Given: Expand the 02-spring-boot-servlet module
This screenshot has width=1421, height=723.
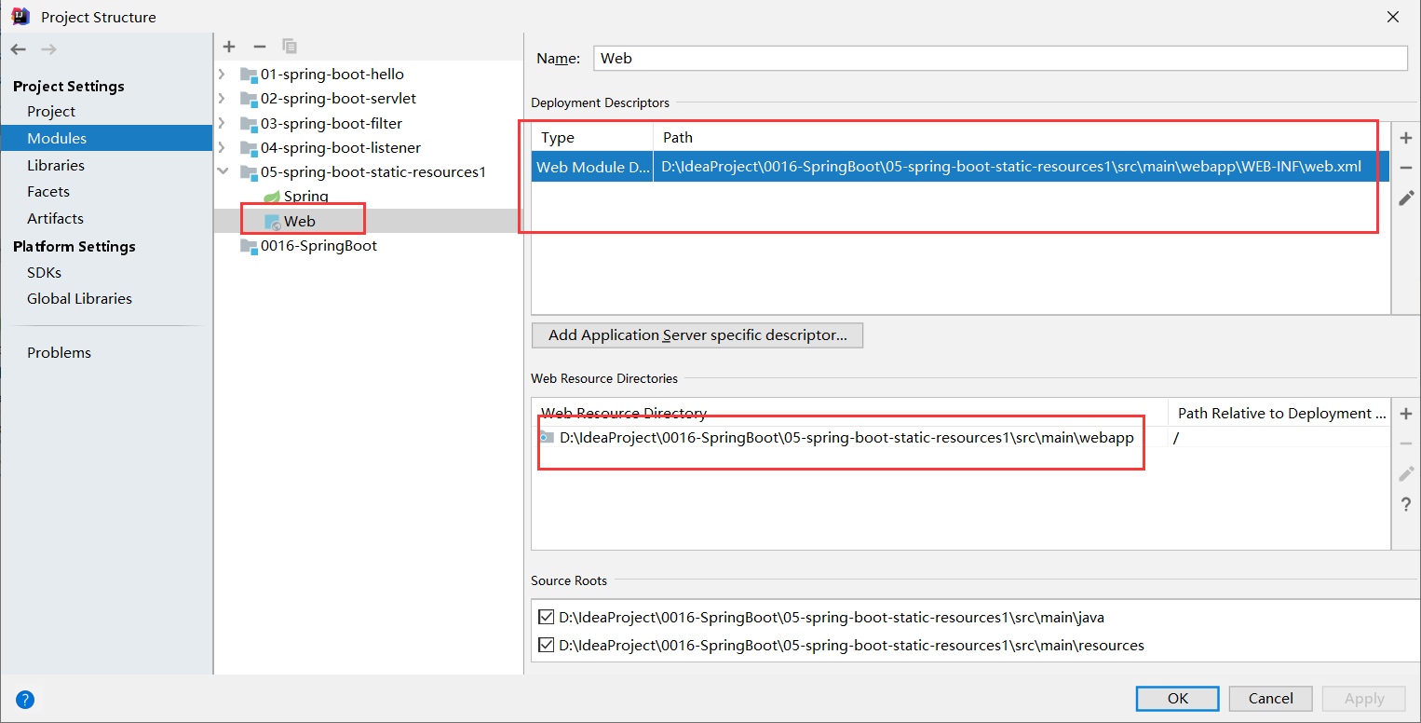Looking at the screenshot, I should tap(222, 98).
